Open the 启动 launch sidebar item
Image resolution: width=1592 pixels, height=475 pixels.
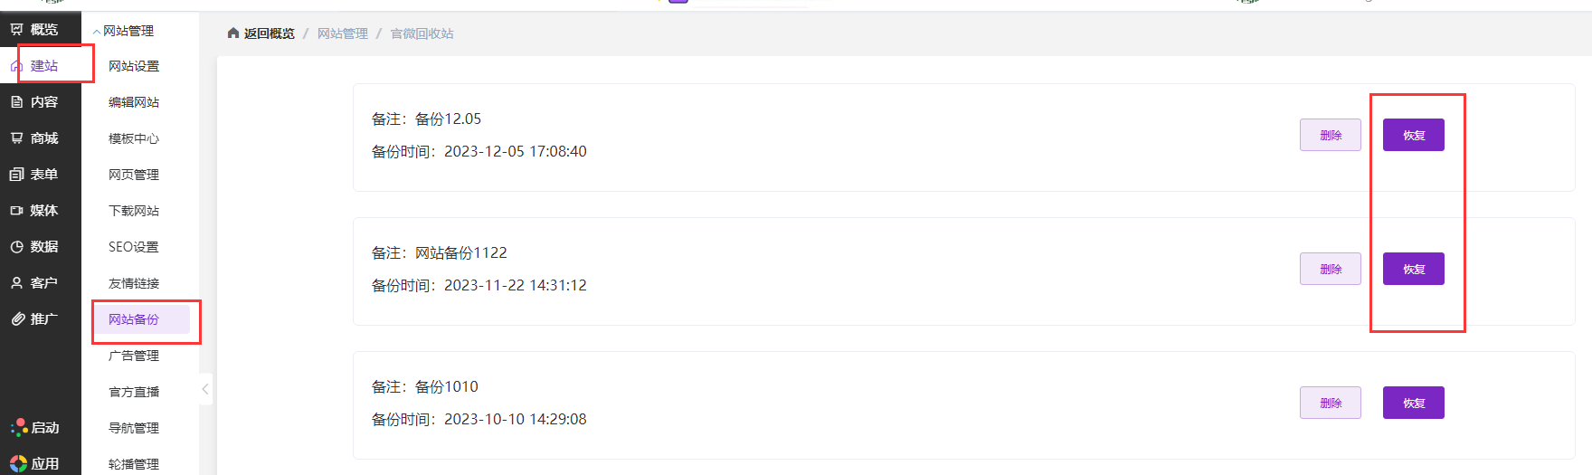pos(36,428)
